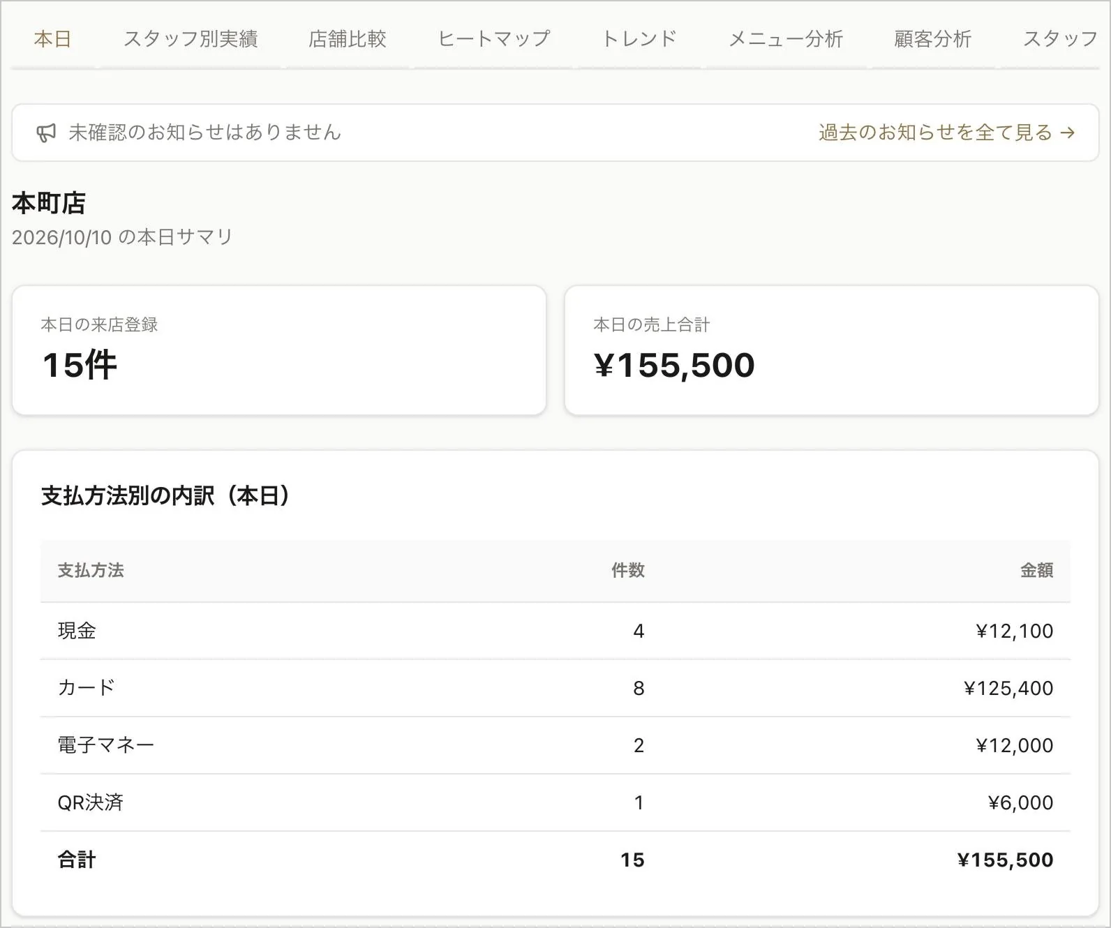This screenshot has height=928, width=1111.
Task: Click the ¥125,400 amount cell
Action: point(1009,688)
